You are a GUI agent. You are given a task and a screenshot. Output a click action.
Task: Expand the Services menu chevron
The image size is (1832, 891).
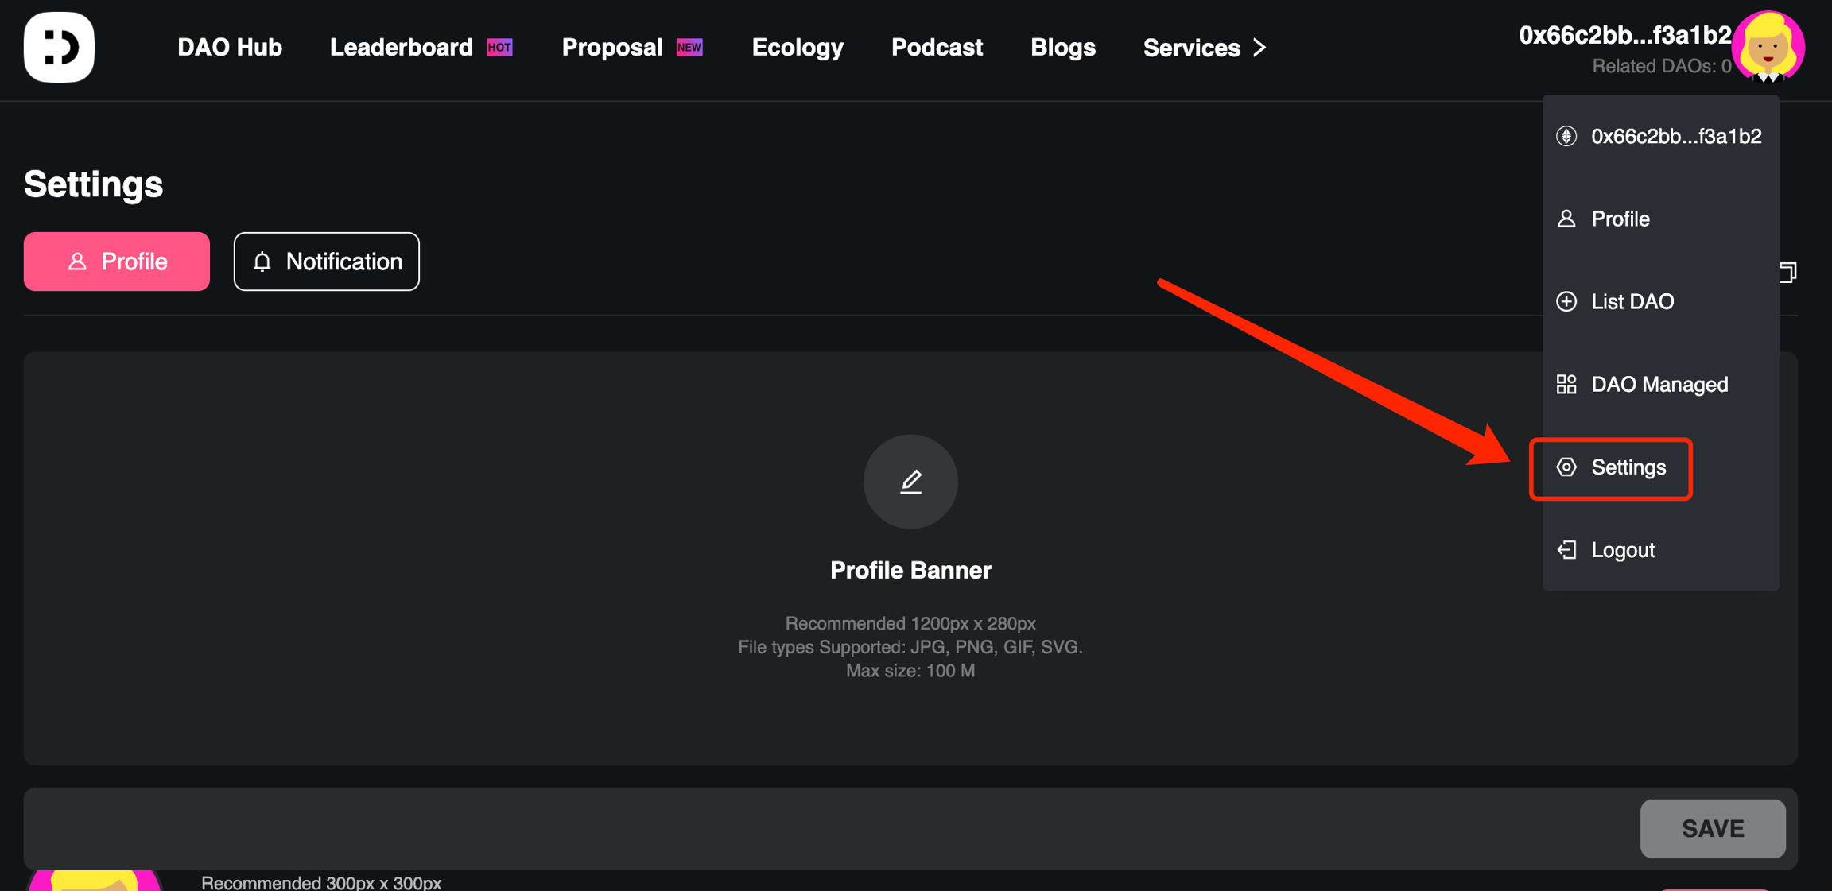(x=1259, y=48)
